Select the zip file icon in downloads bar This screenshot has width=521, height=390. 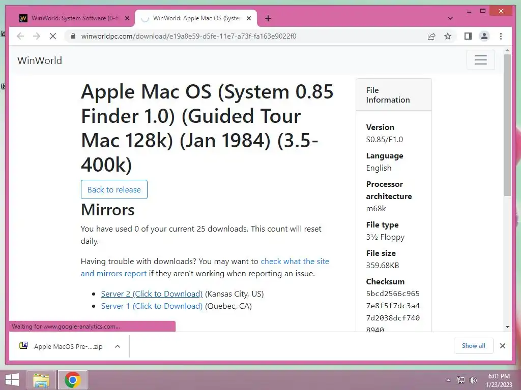[x=23, y=345]
